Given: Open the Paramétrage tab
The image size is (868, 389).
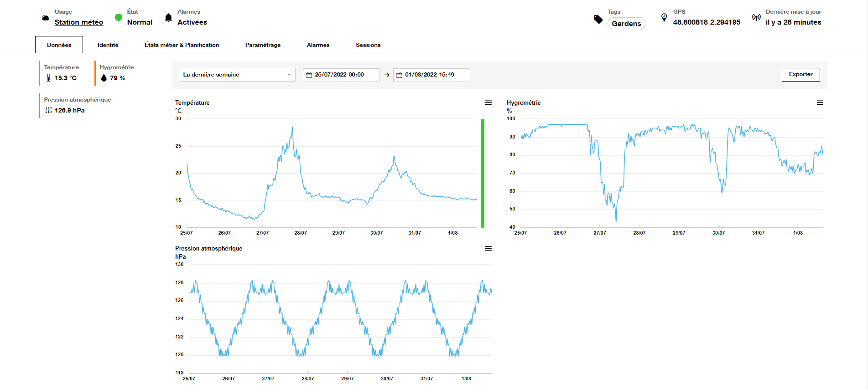Looking at the screenshot, I should point(263,45).
